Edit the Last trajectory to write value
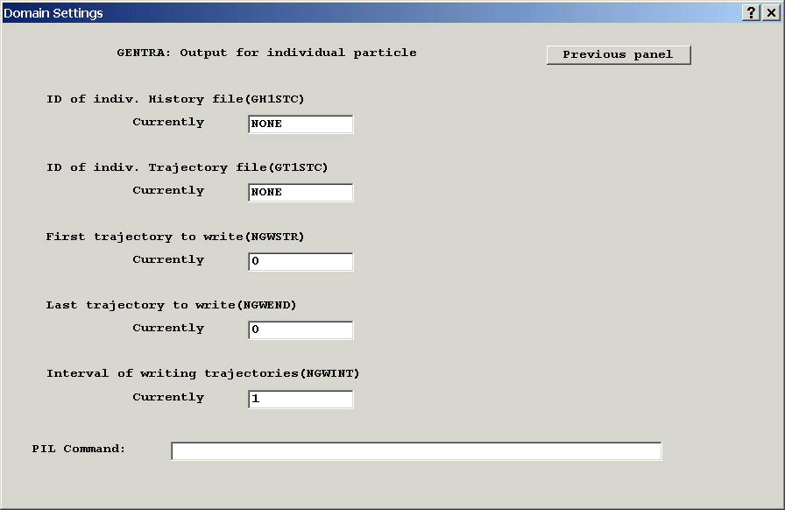The image size is (785, 510). 301,330
